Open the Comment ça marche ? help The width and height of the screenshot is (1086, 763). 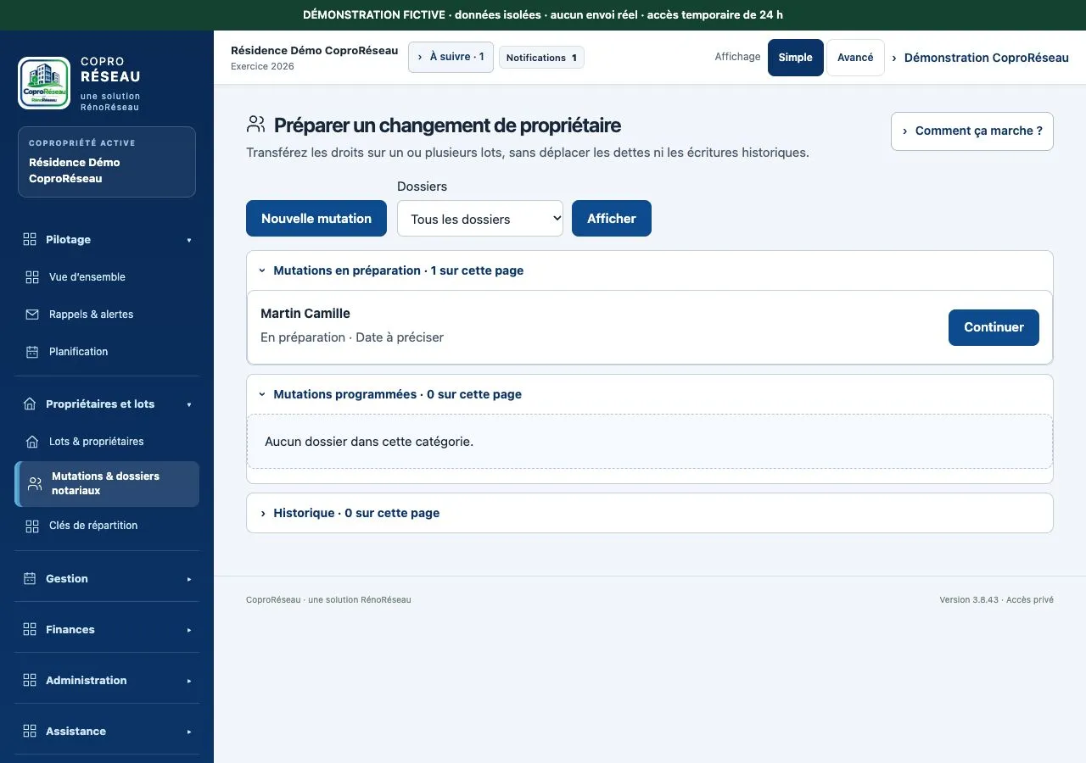point(972,131)
